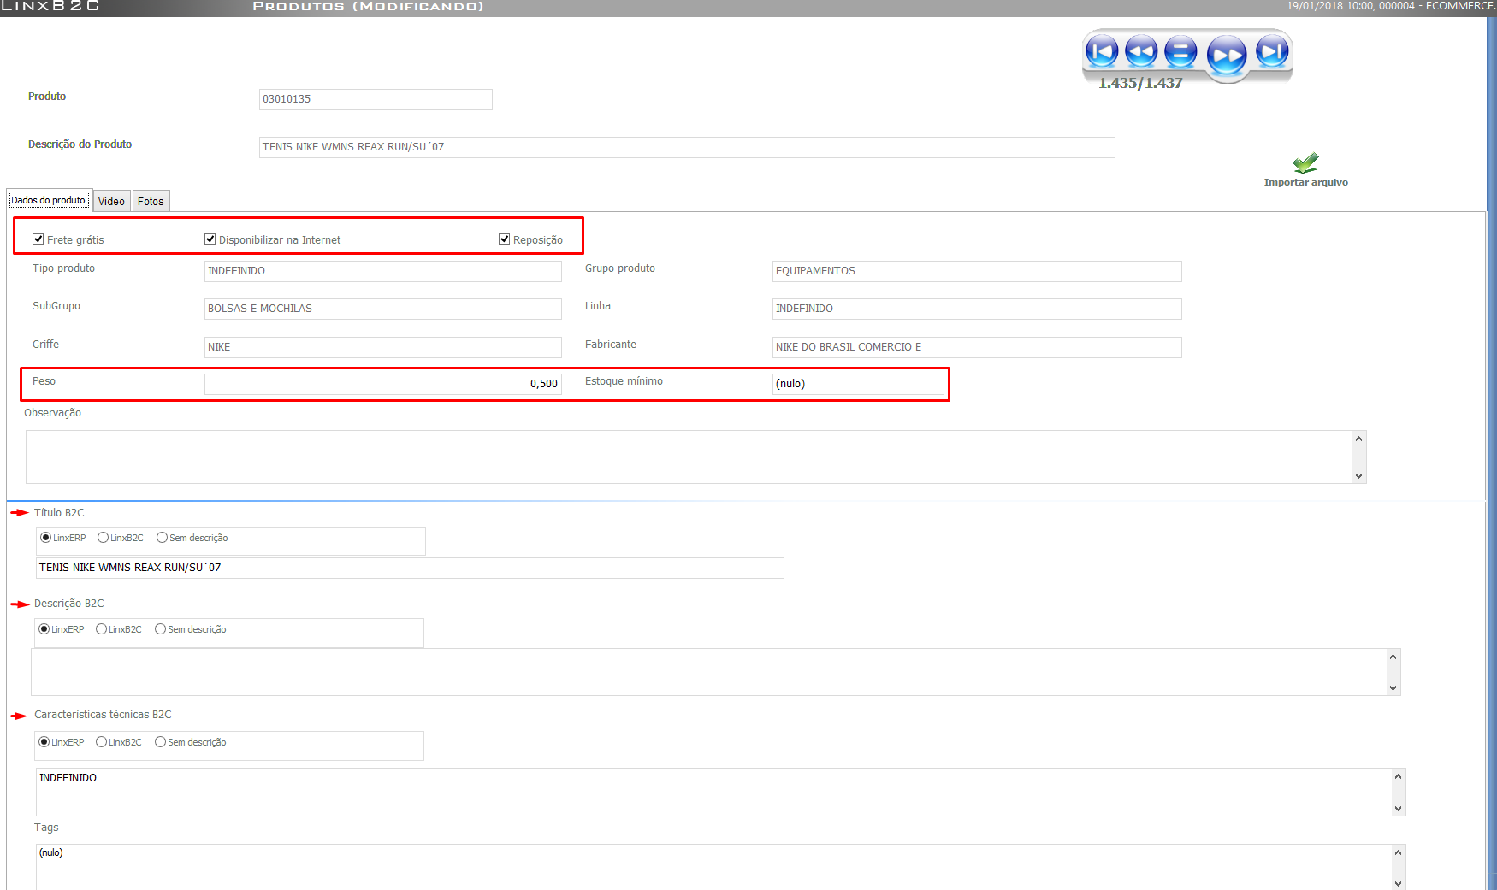Click inside the Observação text area
The image size is (1497, 890).
coord(689,457)
